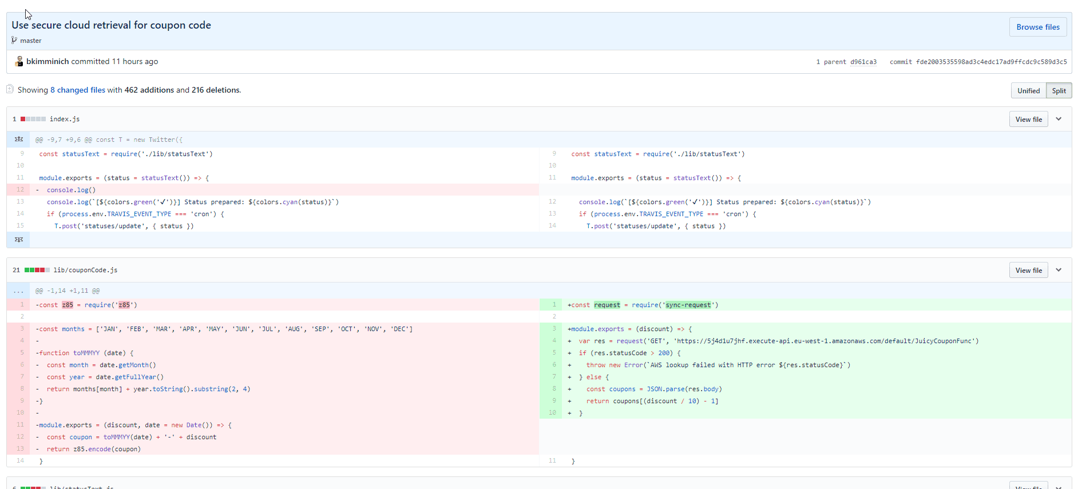Collapse the index.js diff chevron

(x=1059, y=119)
